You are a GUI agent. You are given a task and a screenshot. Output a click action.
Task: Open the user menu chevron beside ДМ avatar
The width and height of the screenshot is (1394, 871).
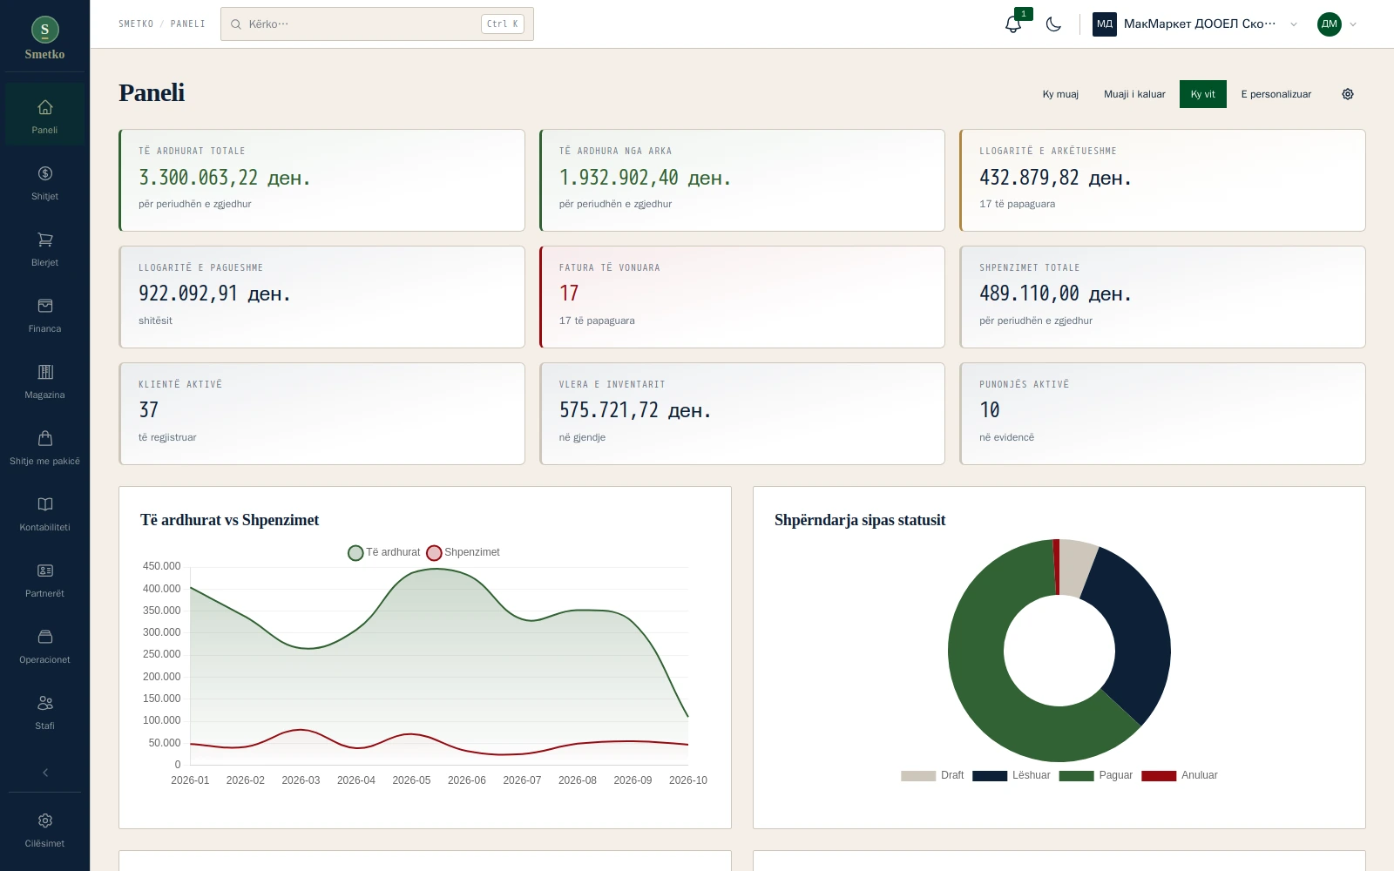[x=1353, y=24]
